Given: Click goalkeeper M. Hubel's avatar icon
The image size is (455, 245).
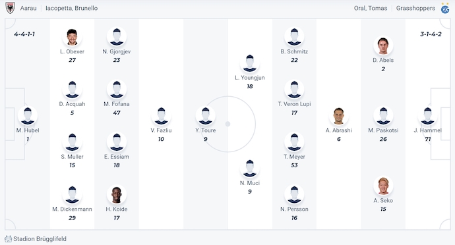Looking at the screenshot, I should point(28,116).
